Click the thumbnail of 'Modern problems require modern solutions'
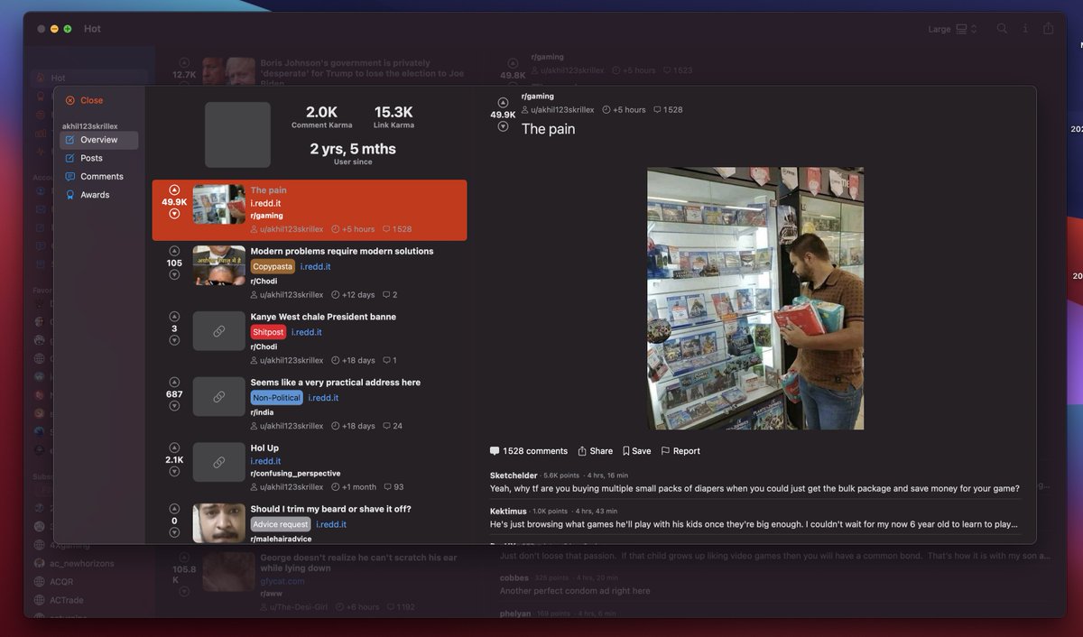 coord(219,265)
